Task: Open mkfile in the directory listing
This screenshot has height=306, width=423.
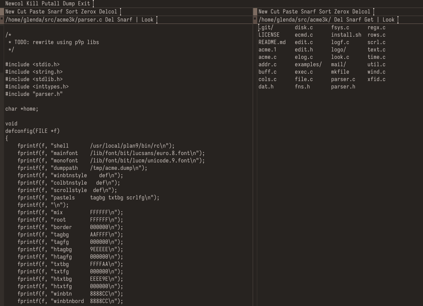Action: click(340, 72)
